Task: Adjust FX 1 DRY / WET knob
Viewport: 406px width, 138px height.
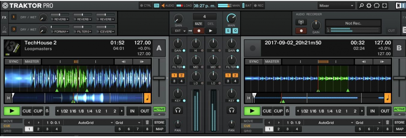Action: click(43, 17)
